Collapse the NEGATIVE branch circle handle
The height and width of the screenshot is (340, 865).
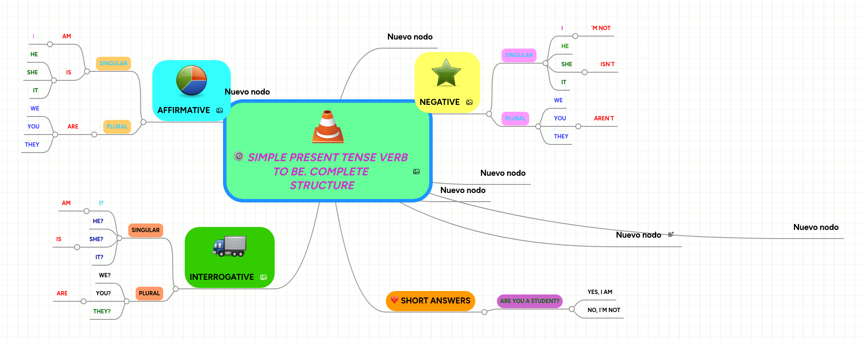(x=489, y=114)
